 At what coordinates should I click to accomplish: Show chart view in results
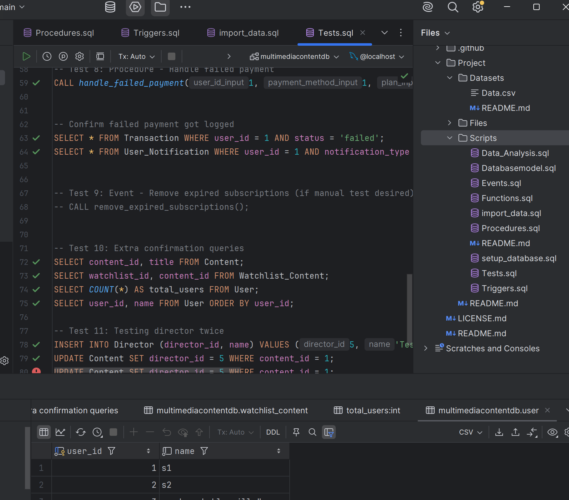click(x=60, y=432)
